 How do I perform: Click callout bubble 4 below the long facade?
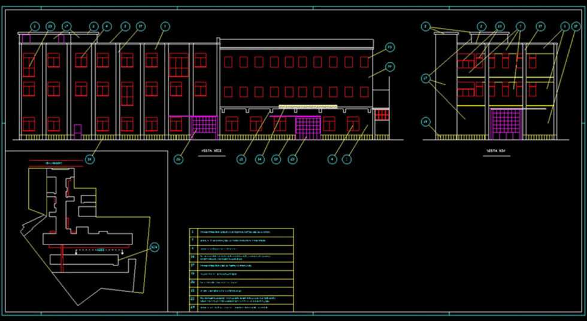pyautogui.click(x=331, y=159)
